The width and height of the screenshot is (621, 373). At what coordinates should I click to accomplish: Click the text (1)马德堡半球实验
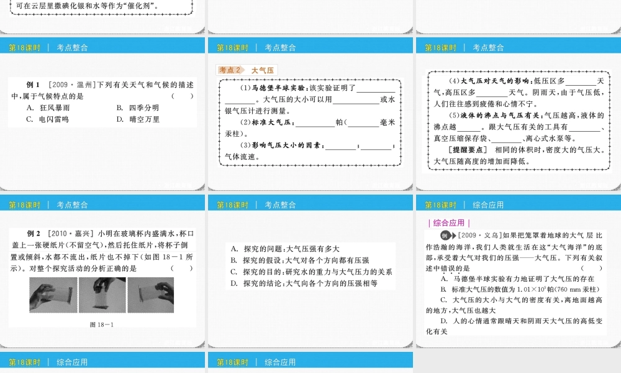[274, 88]
